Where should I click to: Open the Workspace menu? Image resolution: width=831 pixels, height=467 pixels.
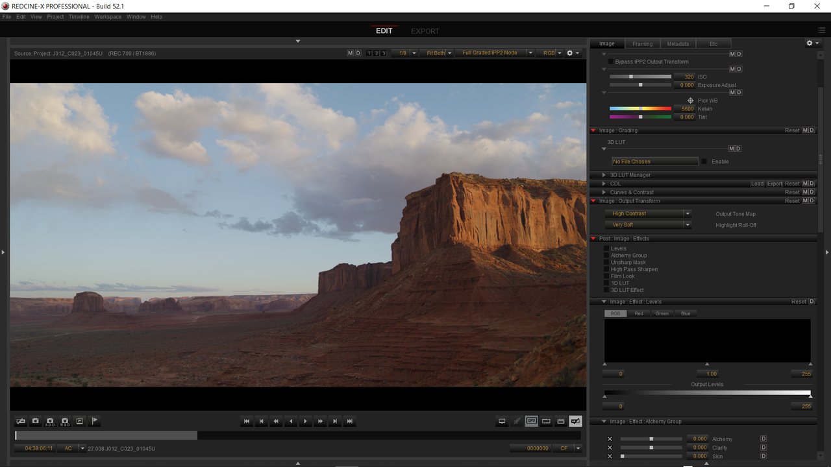tap(108, 17)
